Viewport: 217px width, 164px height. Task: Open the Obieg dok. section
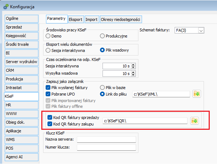(x=21, y=123)
